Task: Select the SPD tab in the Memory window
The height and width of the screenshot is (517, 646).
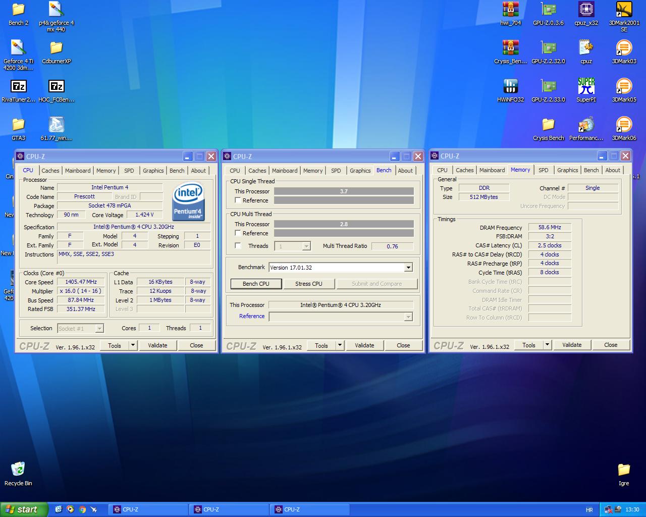Action: (543, 170)
